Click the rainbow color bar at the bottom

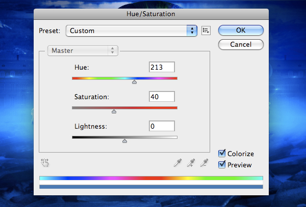coord(151,178)
